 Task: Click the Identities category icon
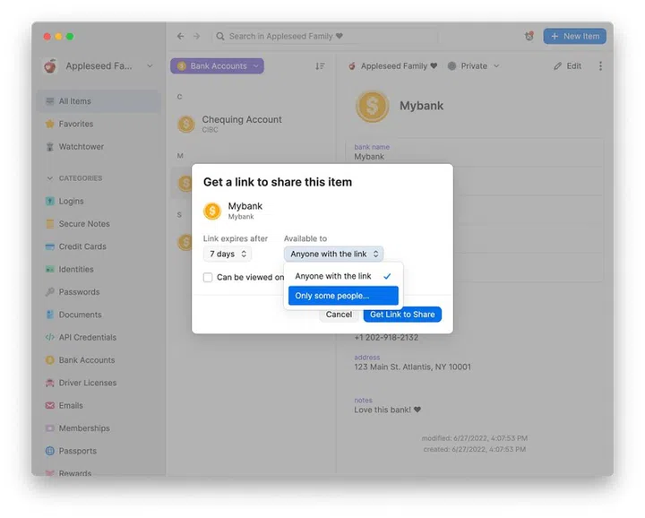tap(50, 270)
